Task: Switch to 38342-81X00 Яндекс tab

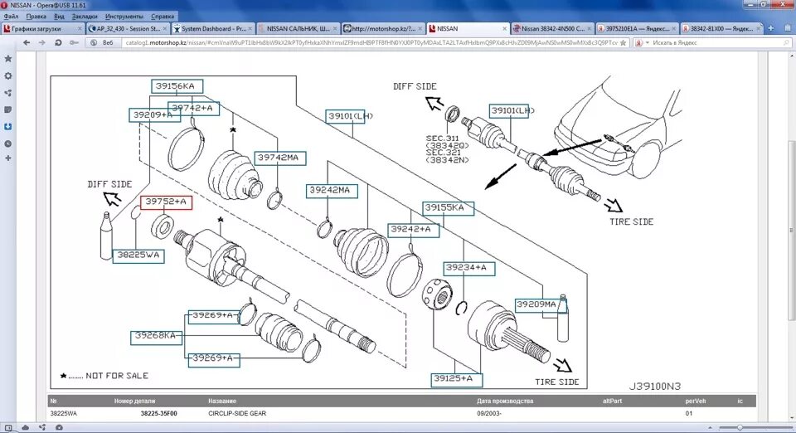Action: pos(722,29)
